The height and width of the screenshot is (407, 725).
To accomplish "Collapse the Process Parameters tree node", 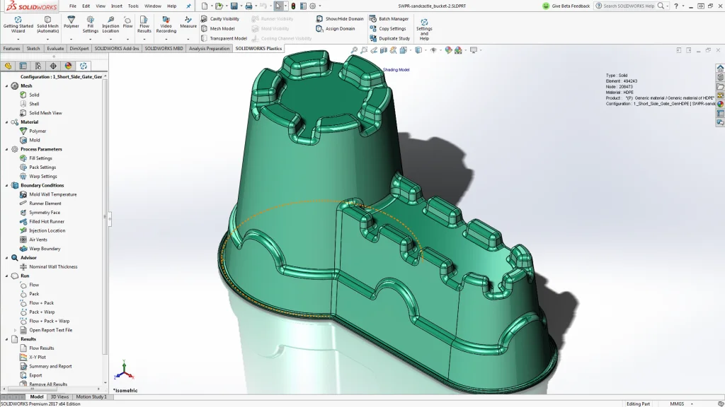I will point(7,149).
